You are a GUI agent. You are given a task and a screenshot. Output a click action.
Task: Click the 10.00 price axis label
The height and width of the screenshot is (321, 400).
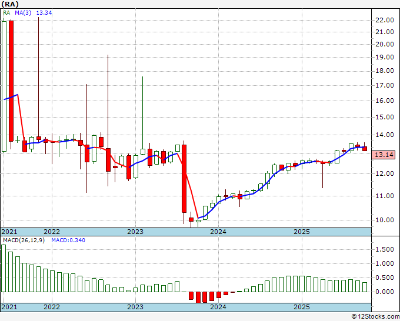[x=385, y=220]
